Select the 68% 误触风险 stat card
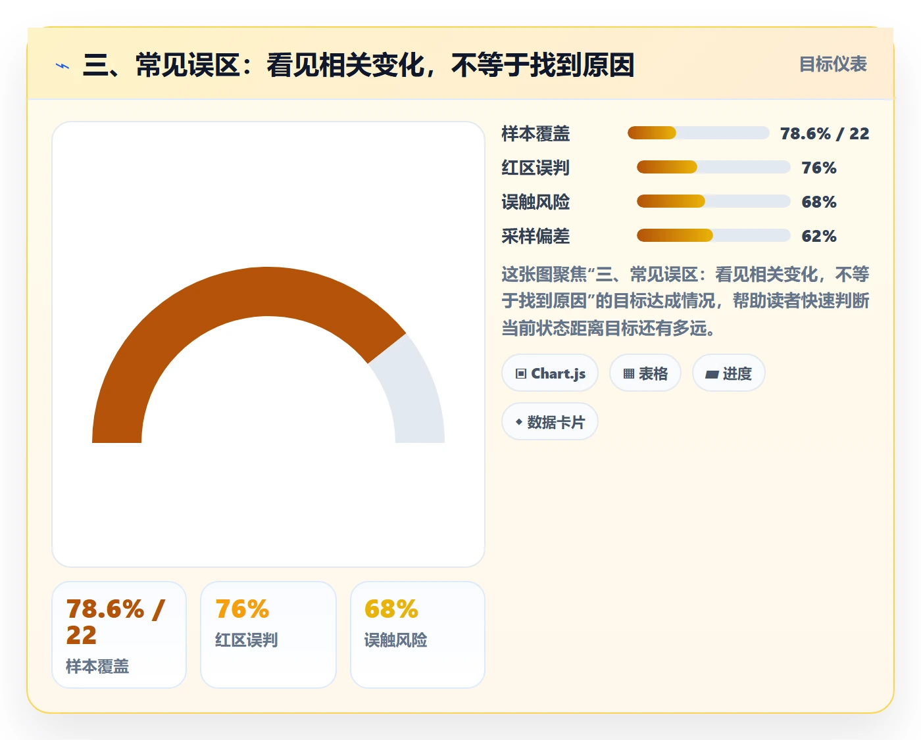The height and width of the screenshot is (740, 921). pos(418,635)
